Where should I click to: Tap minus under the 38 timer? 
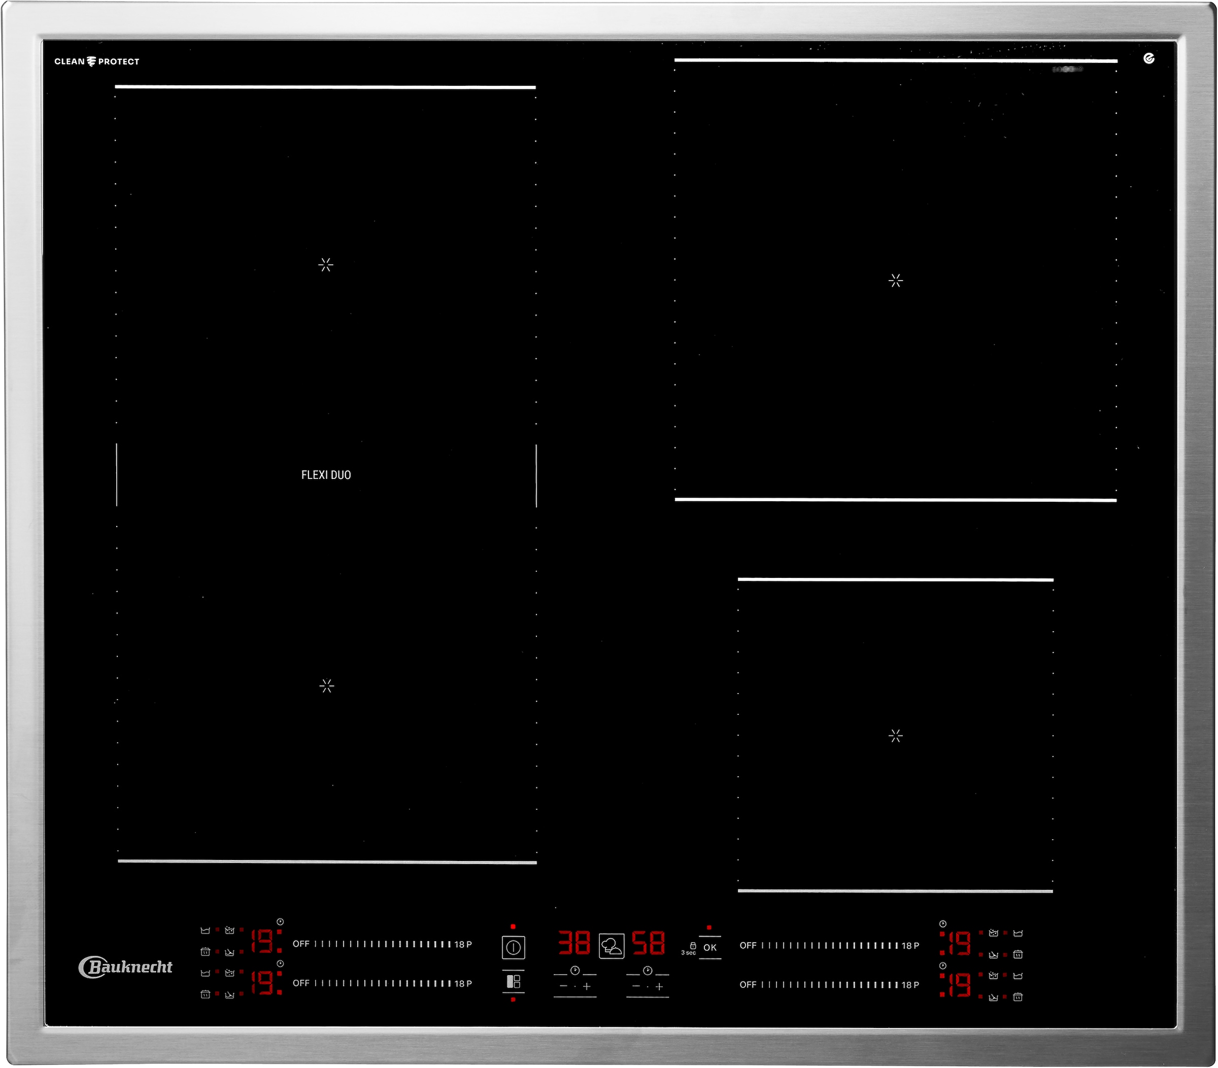[563, 986]
